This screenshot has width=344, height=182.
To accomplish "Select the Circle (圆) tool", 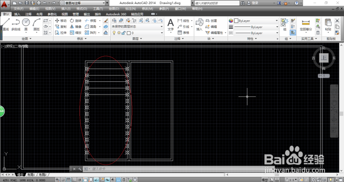I will 26,24.
